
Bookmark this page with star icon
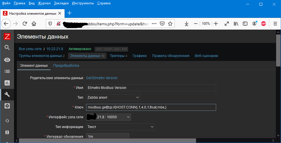point(170,24)
